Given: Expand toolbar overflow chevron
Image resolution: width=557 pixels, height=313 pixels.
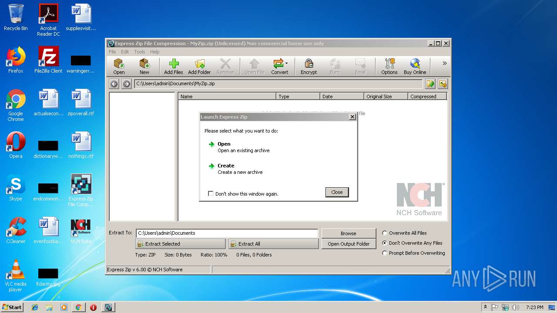Looking at the screenshot, I should (445, 63).
